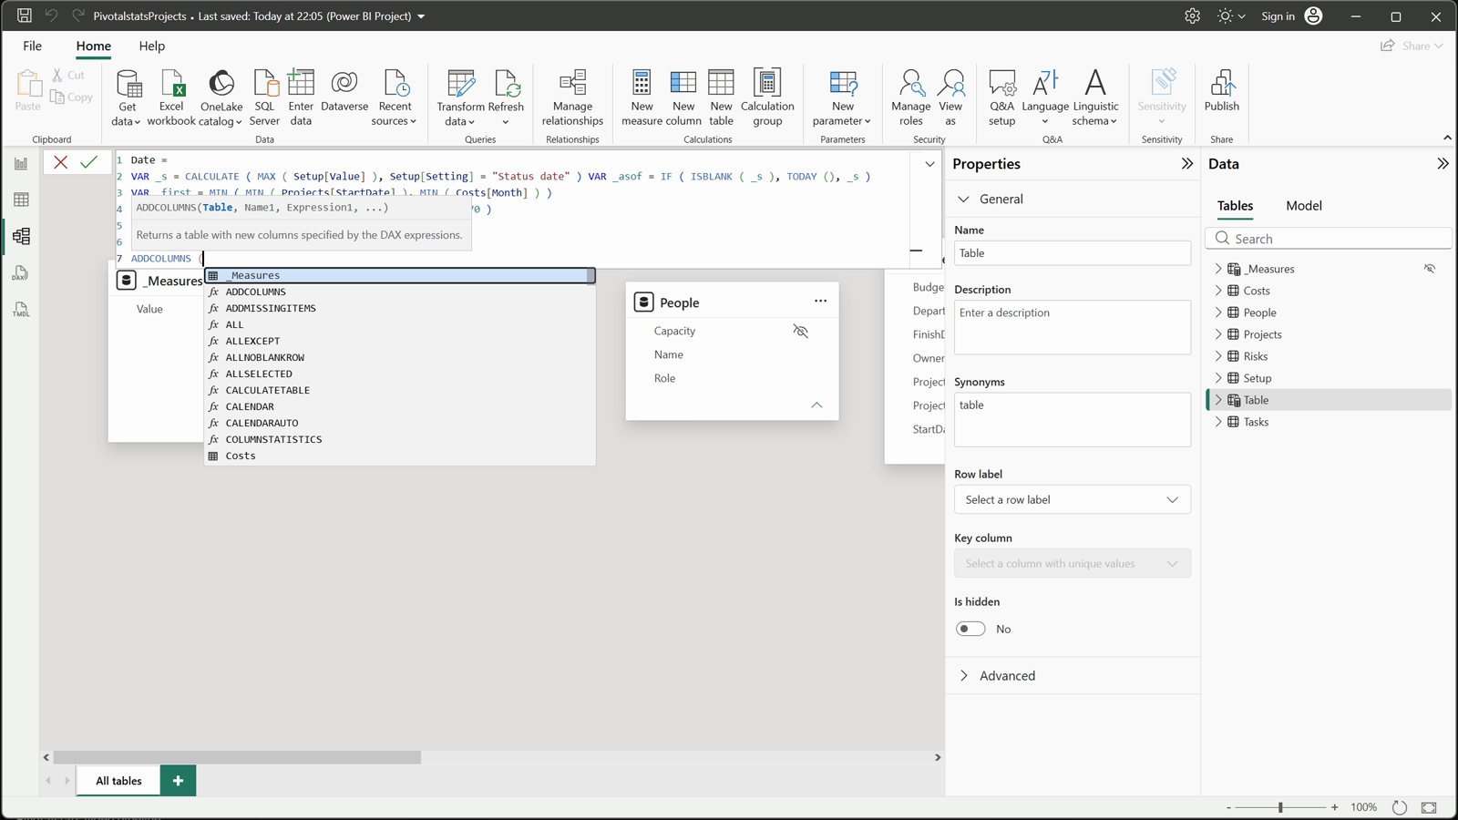
Task: Expand the Advanced section
Action: 964,675
